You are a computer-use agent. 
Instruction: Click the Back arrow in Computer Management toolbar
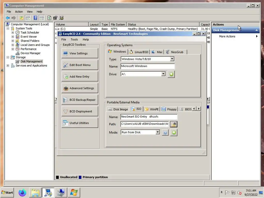[8, 18]
